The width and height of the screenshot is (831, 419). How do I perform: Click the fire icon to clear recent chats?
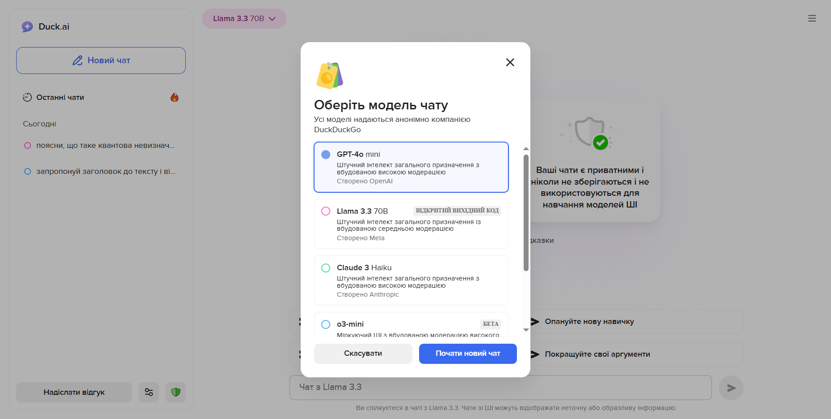point(175,97)
